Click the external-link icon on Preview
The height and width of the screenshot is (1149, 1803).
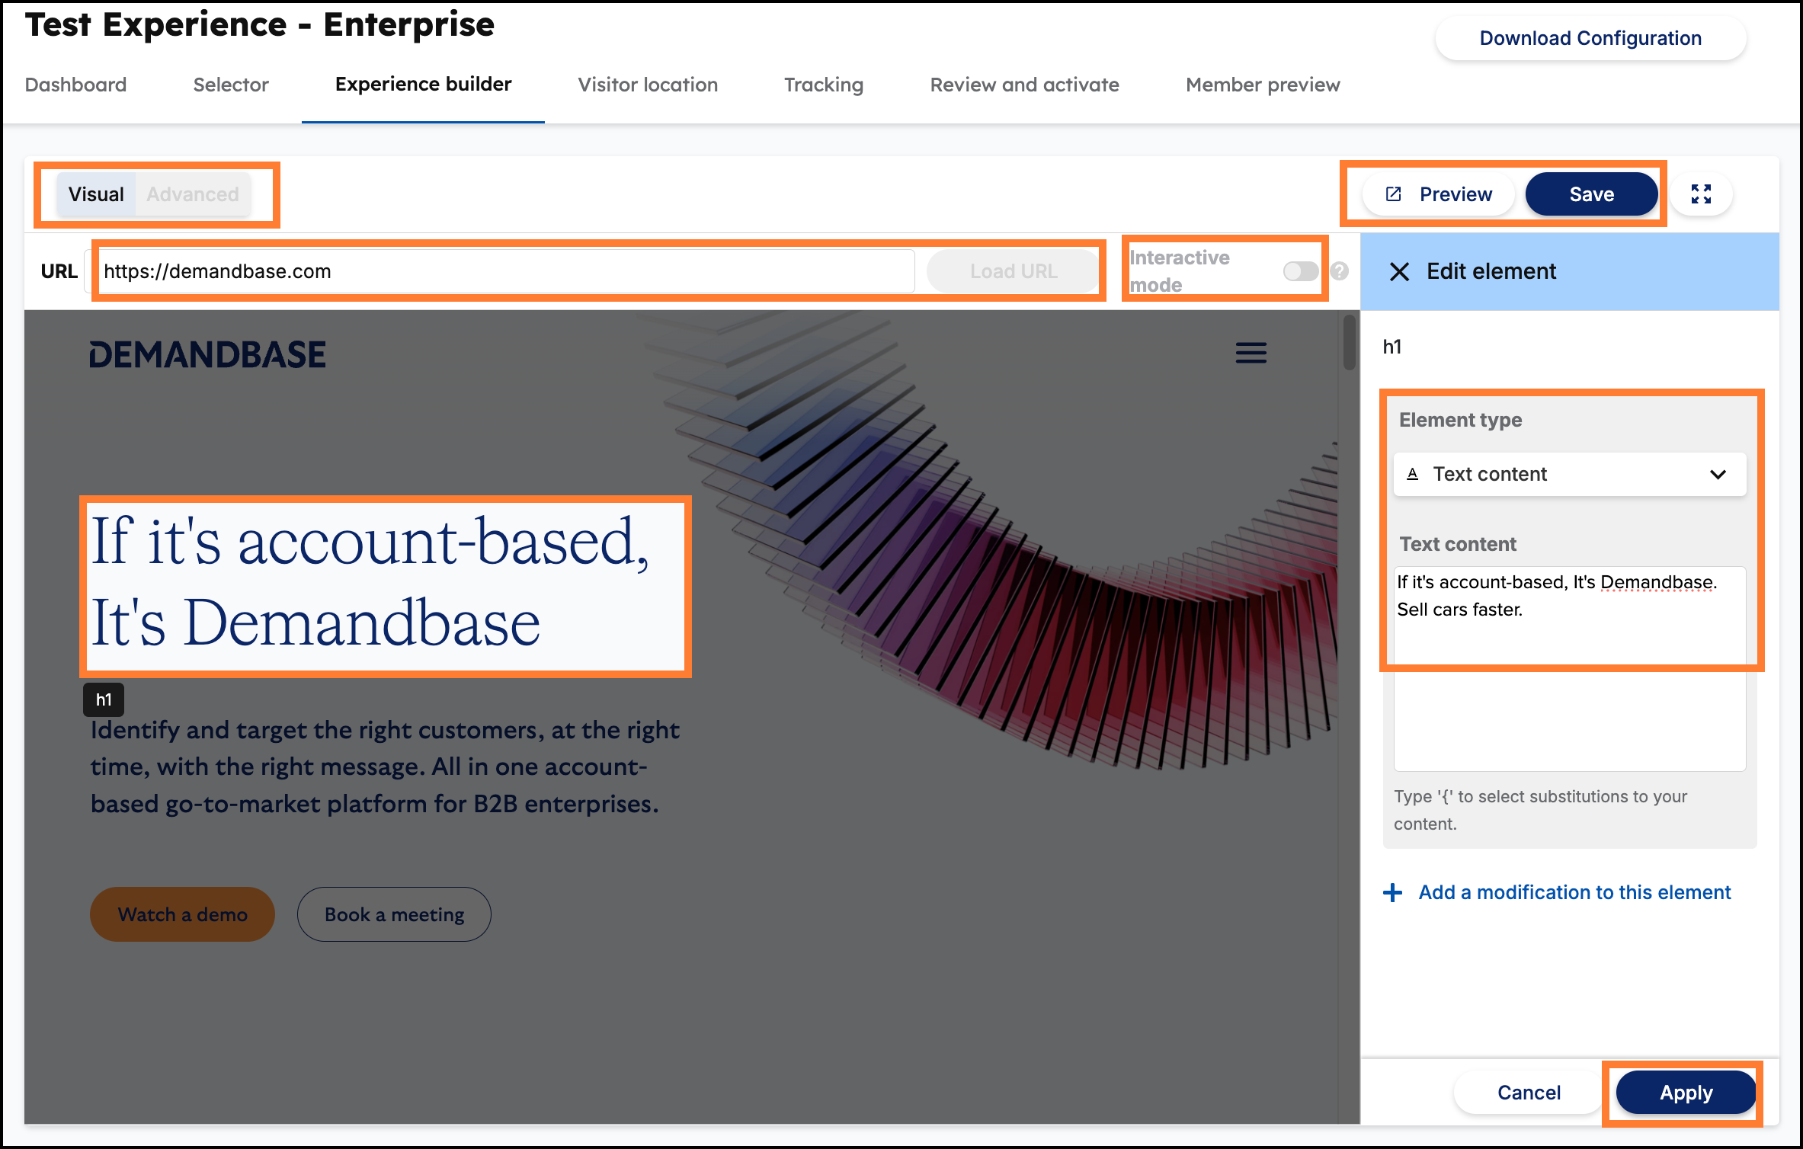click(1394, 194)
